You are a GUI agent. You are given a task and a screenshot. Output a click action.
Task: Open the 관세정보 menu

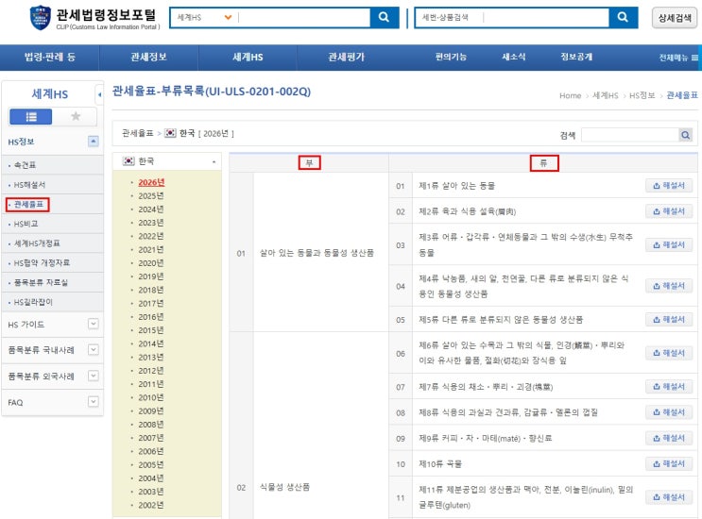148,58
